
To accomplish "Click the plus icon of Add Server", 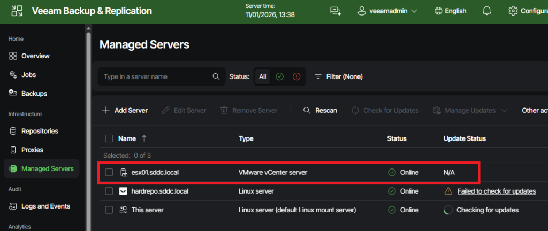I will tap(105, 110).
